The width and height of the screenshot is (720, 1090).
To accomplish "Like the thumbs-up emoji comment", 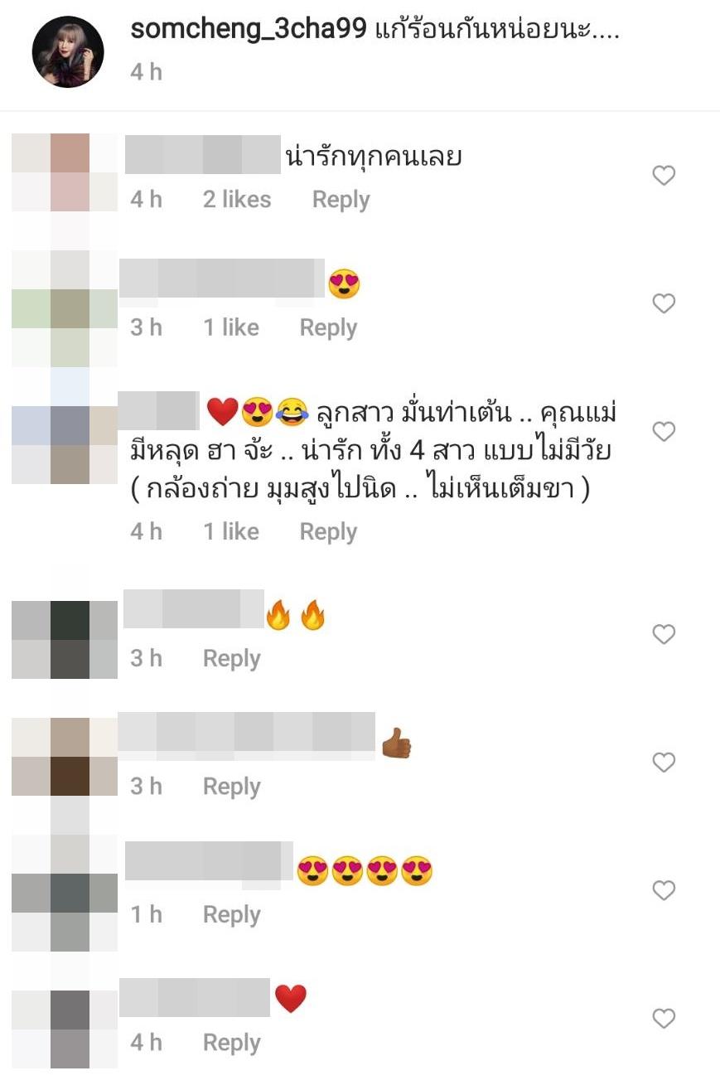I will coord(664,763).
